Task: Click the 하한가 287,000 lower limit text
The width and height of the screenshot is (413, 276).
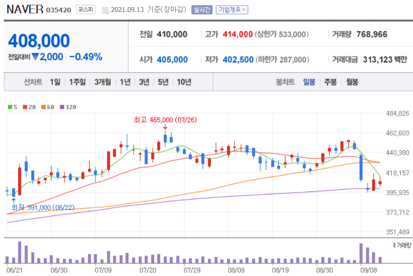Action: pyautogui.click(x=282, y=60)
